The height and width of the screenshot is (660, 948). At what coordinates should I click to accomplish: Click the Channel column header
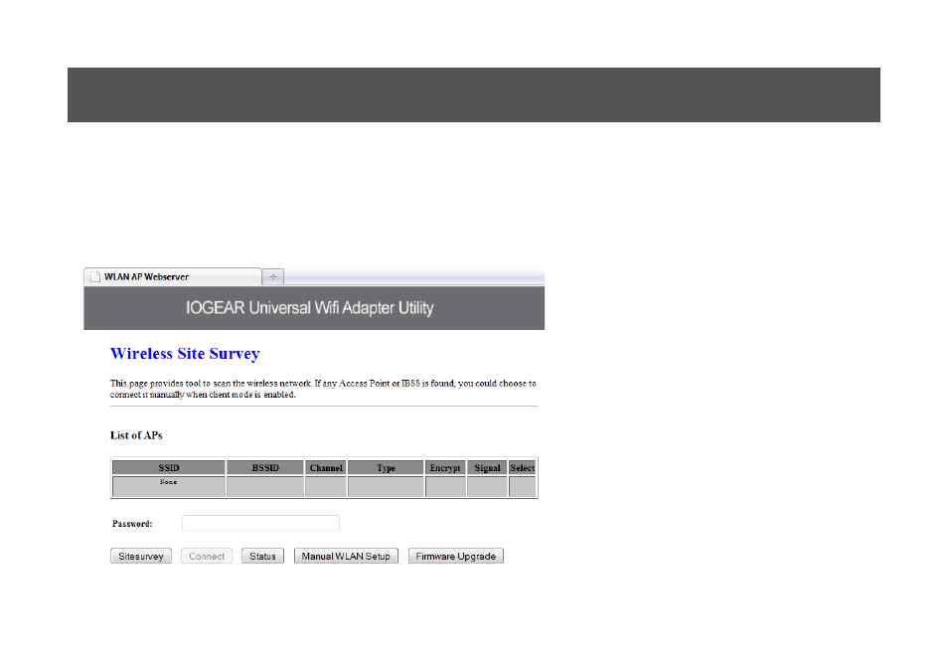(x=326, y=467)
